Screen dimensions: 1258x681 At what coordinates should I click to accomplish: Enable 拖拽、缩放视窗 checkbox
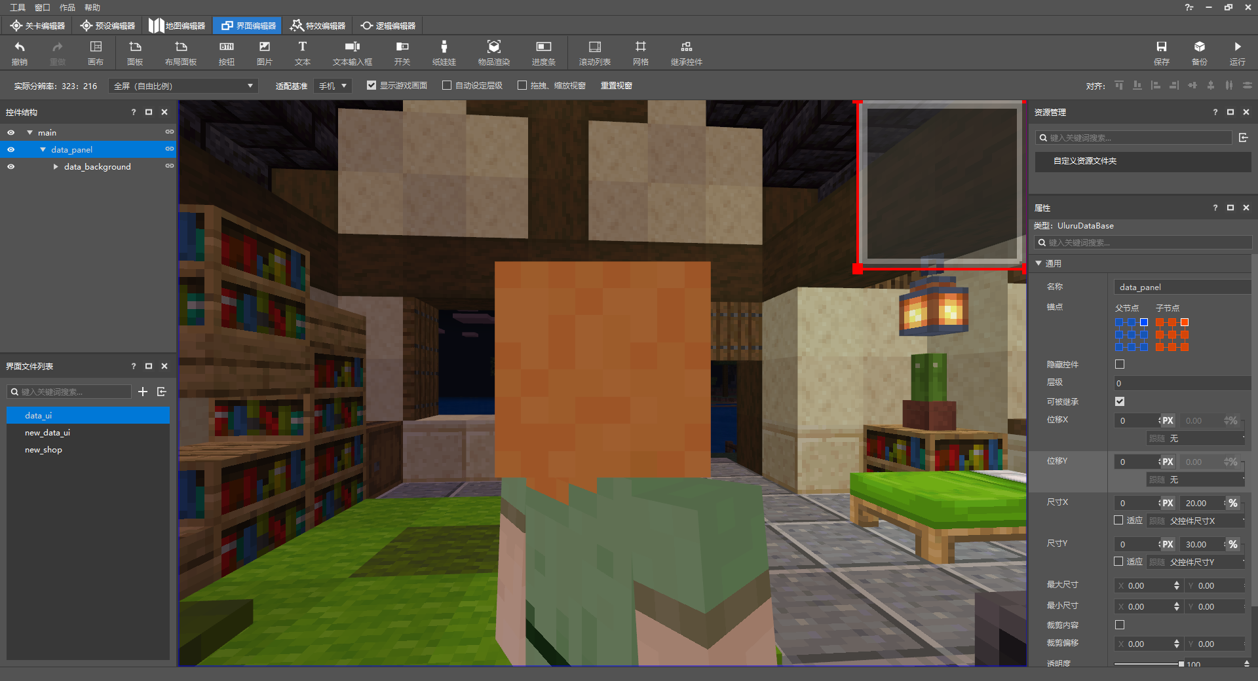[x=522, y=85]
